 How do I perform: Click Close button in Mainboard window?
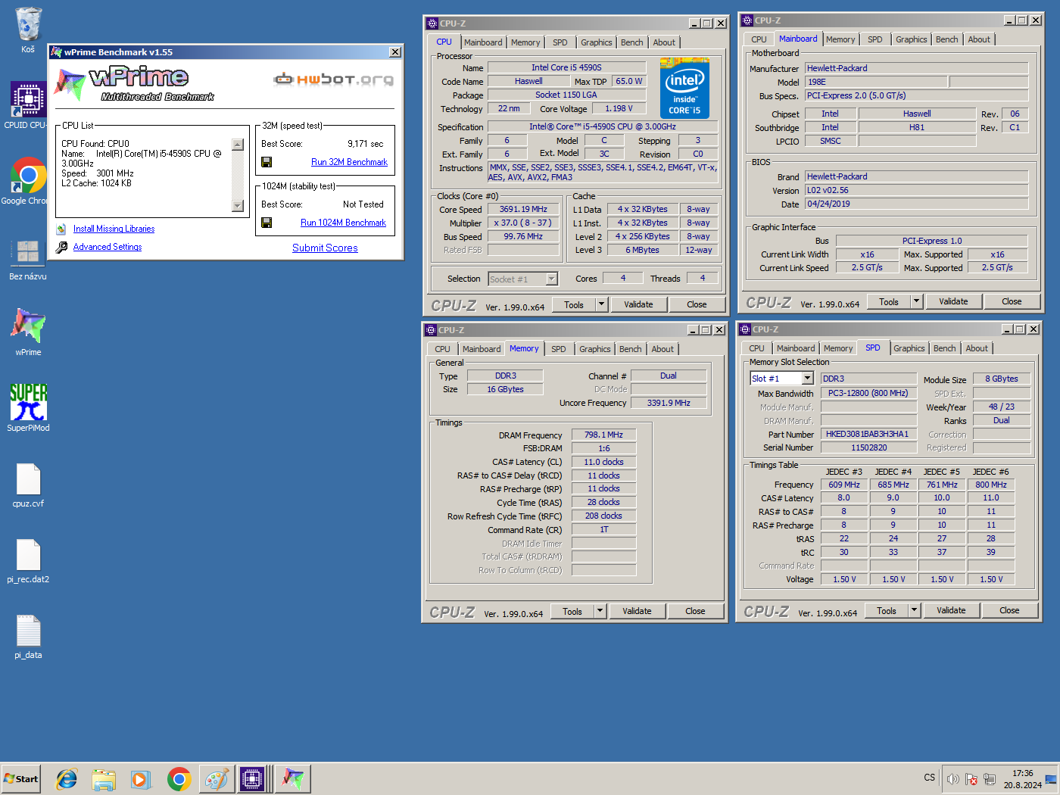(1012, 301)
